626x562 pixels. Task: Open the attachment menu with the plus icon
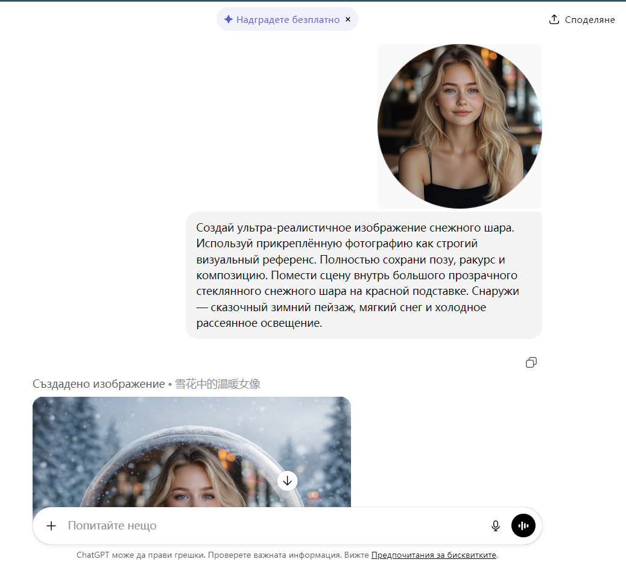[x=51, y=525]
